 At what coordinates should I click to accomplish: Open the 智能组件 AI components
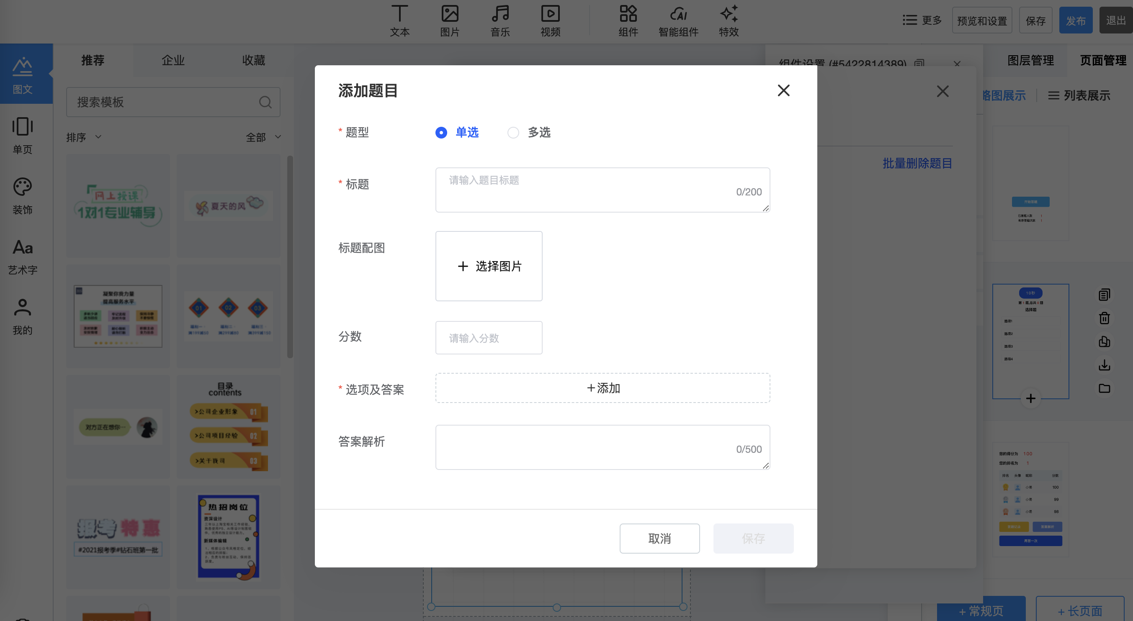tap(678, 21)
